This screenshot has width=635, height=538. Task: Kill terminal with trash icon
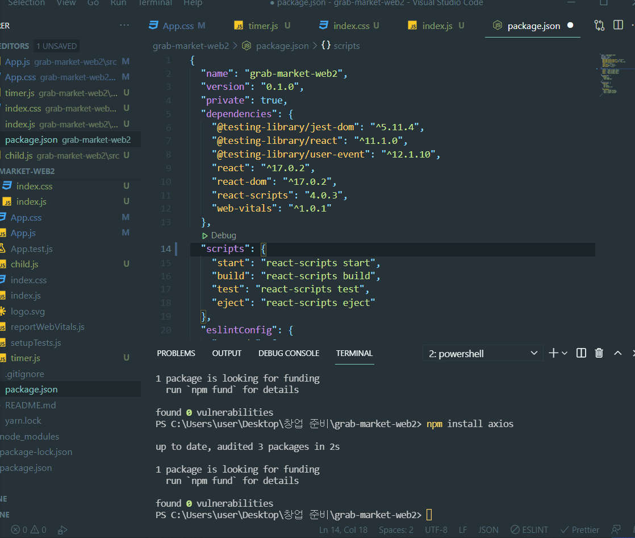599,353
